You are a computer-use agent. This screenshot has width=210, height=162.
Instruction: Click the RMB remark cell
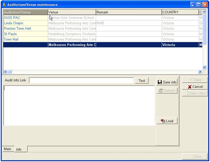(129, 23)
